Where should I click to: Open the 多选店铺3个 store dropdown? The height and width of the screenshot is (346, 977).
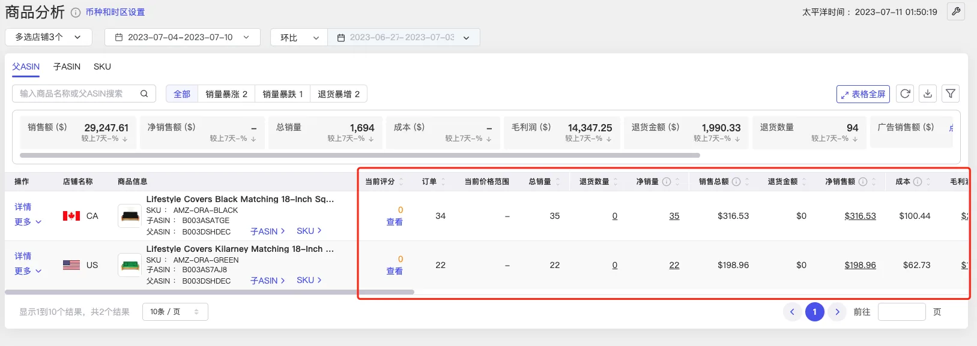(x=49, y=37)
